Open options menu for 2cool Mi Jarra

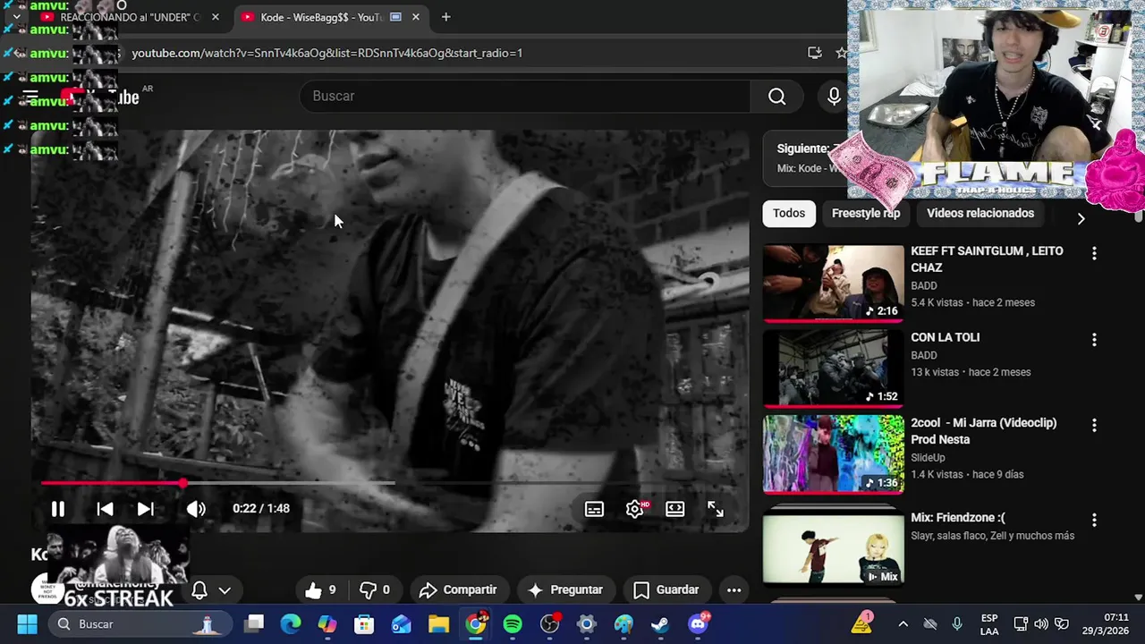click(x=1094, y=425)
